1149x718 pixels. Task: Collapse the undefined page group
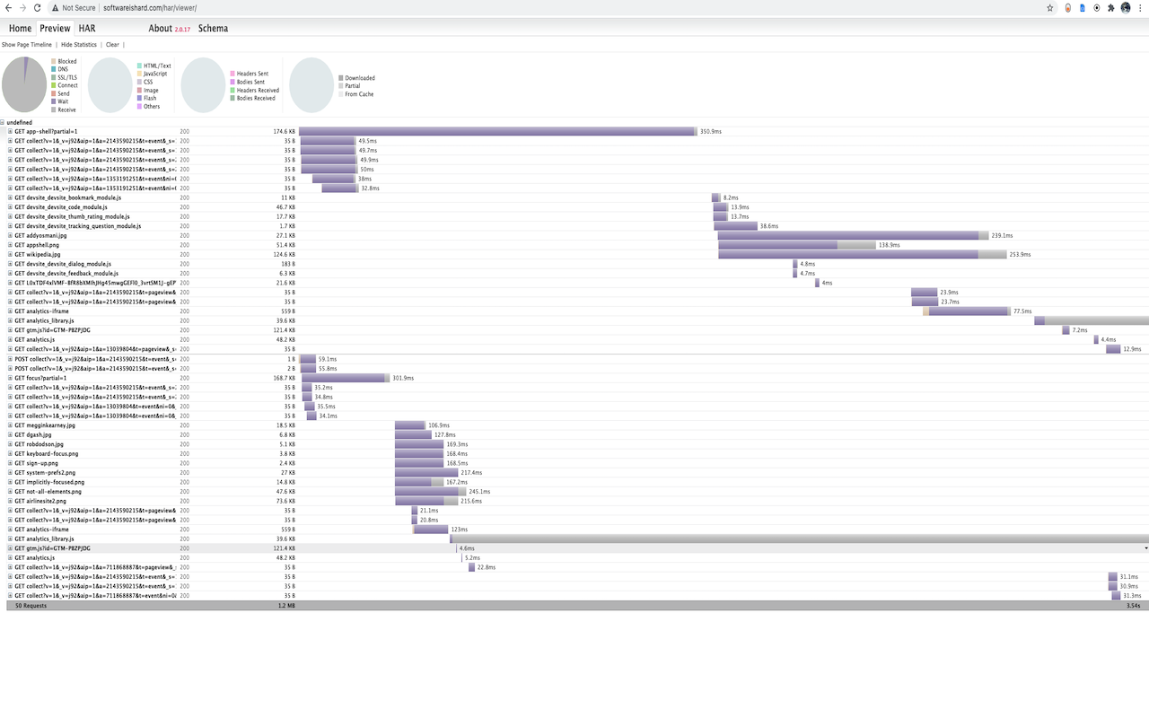(3, 122)
